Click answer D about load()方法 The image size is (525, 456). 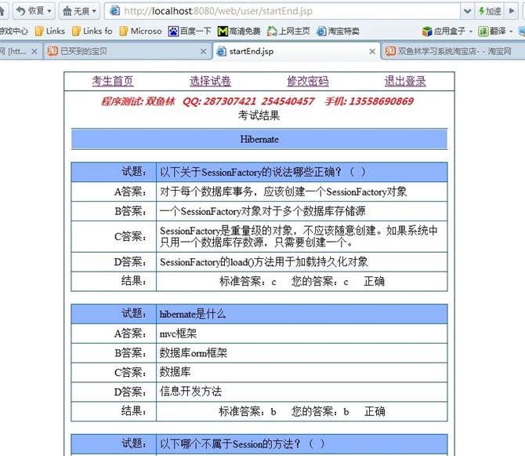click(x=264, y=262)
